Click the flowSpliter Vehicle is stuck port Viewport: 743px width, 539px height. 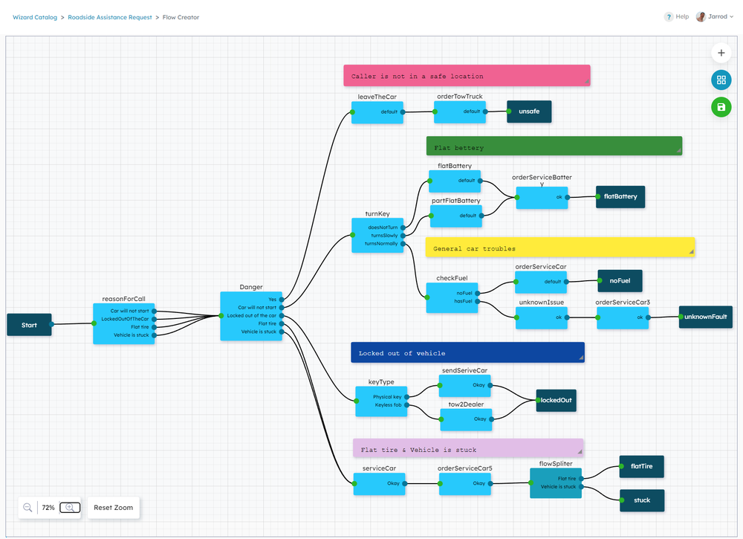tap(581, 487)
